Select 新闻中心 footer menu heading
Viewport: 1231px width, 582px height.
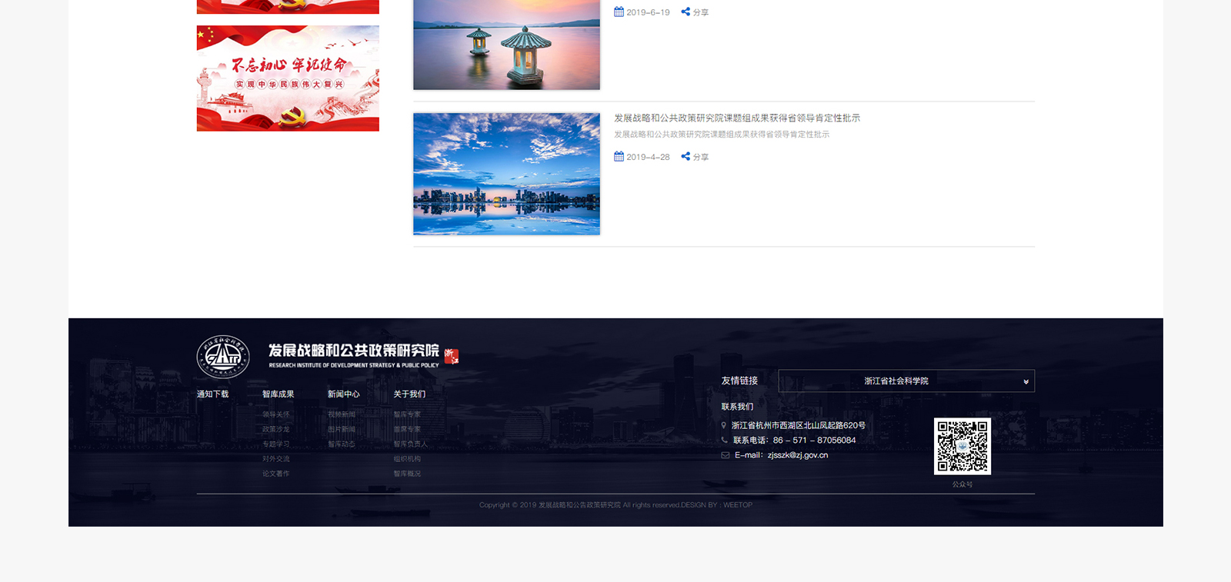(343, 394)
